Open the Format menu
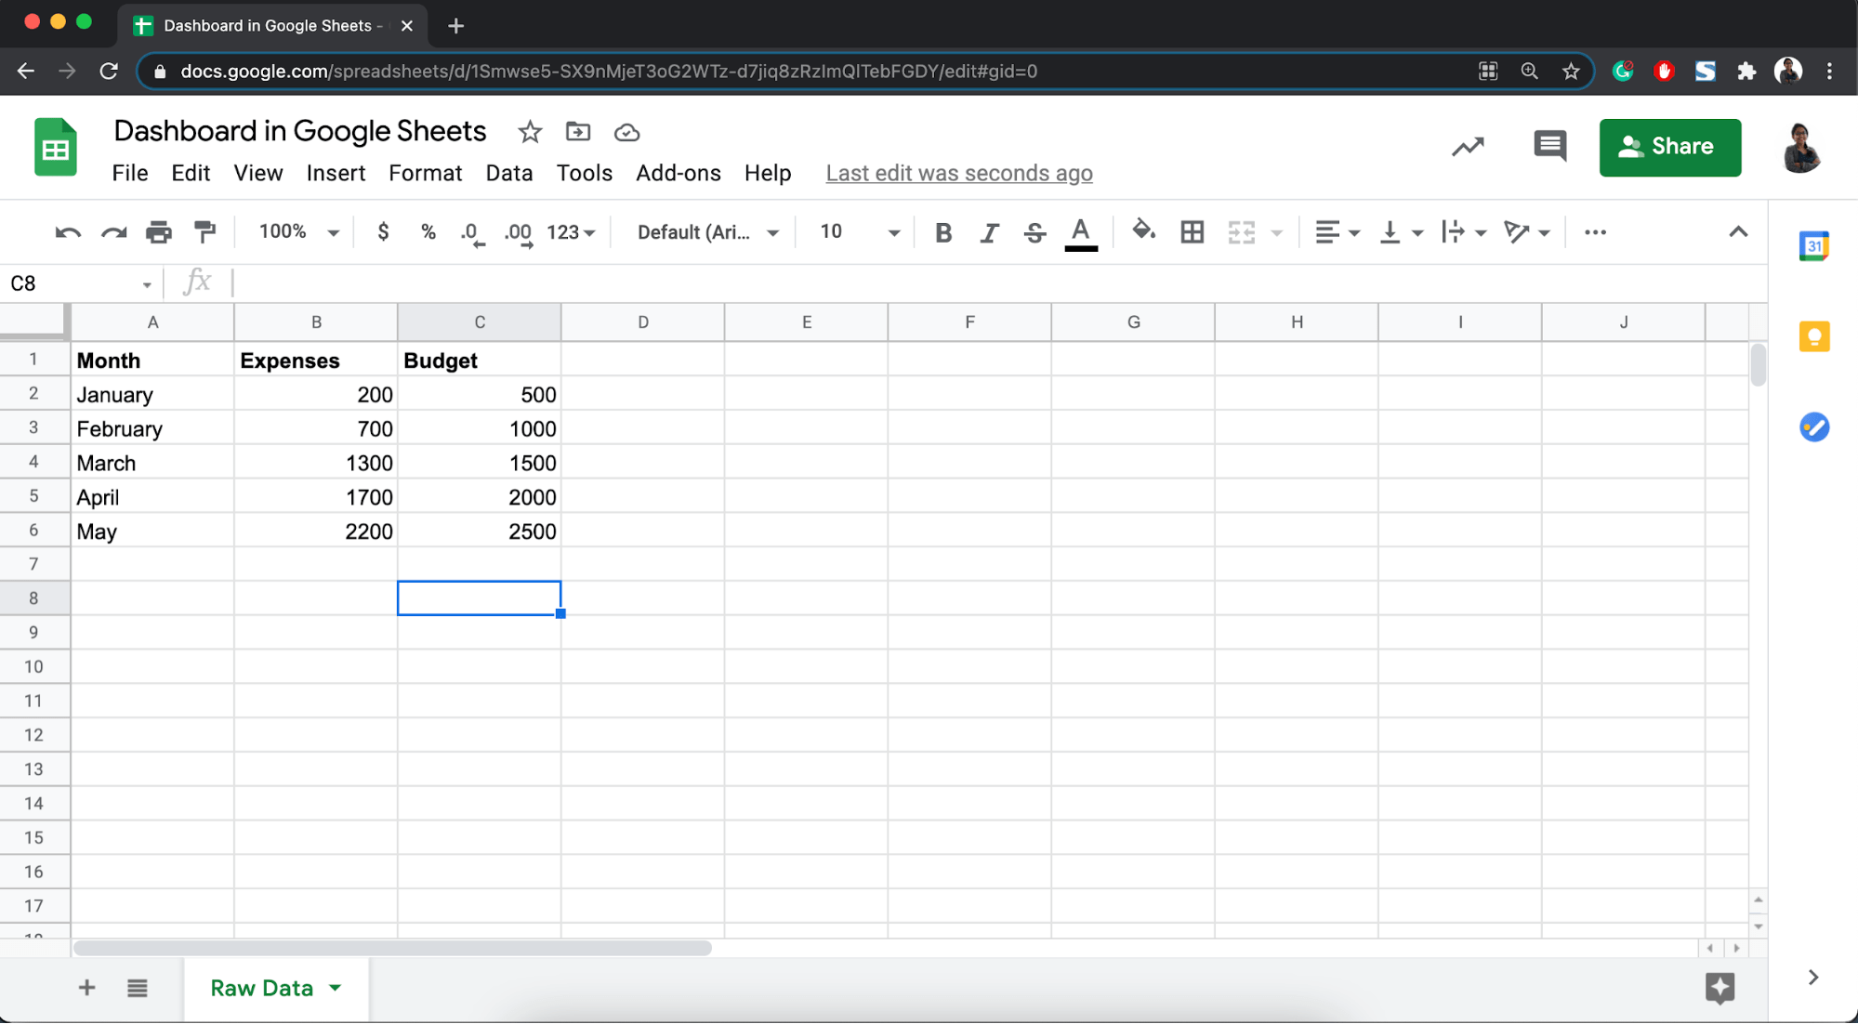This screenshot has width=1858, height=1024. point(425,173)
